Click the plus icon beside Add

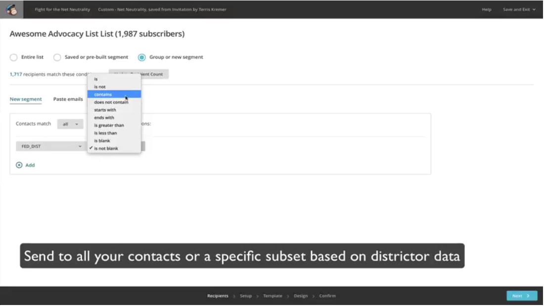[19, 165]
